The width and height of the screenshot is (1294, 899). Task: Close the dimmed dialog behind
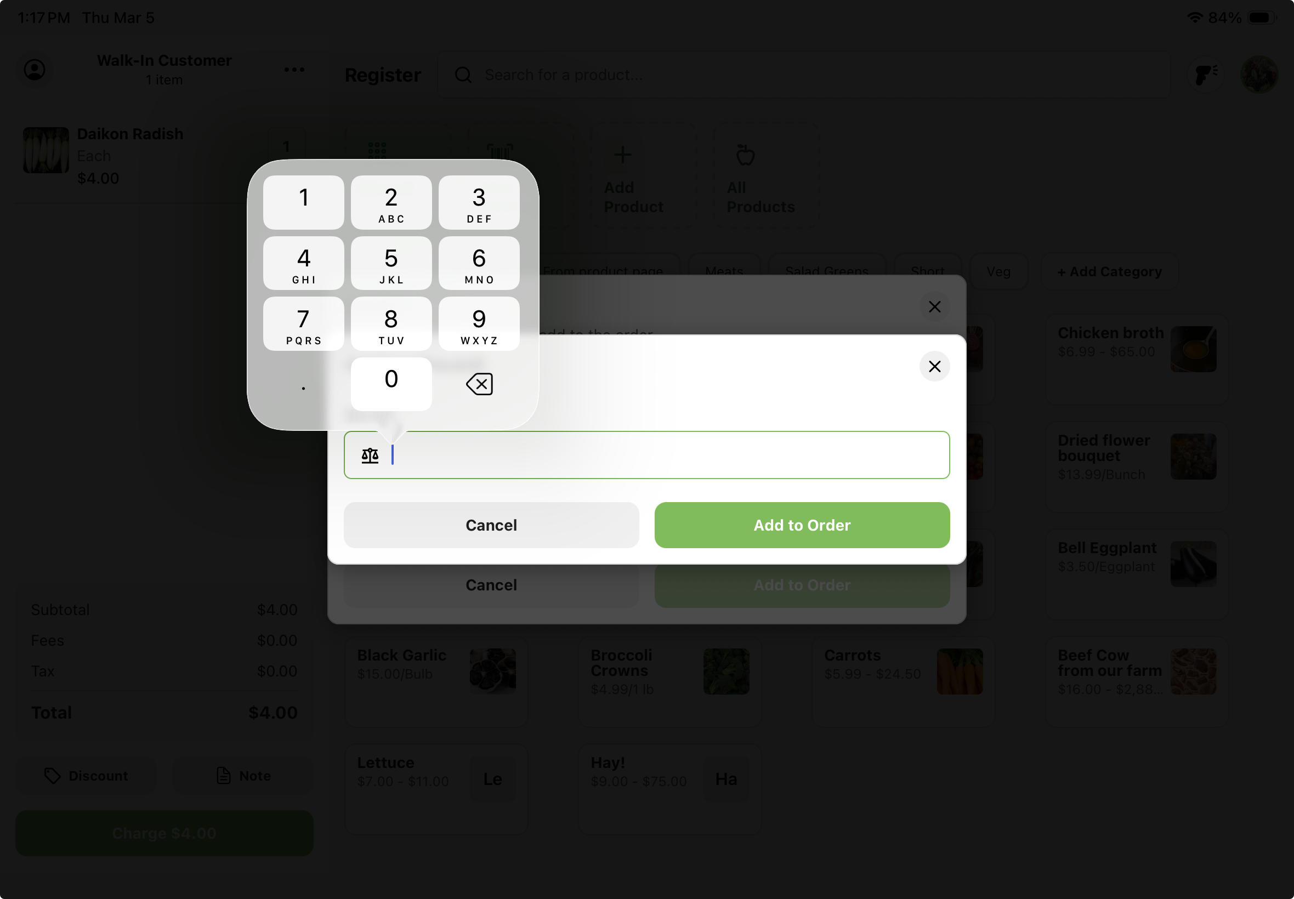coord(935,307)
